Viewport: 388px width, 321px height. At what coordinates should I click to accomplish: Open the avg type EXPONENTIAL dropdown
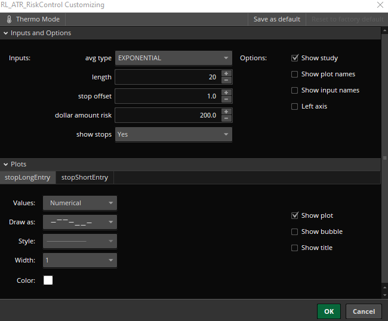[173, 58]
